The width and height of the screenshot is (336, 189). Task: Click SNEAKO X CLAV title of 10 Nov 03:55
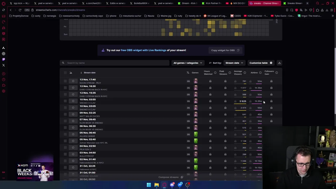[87, 103]
